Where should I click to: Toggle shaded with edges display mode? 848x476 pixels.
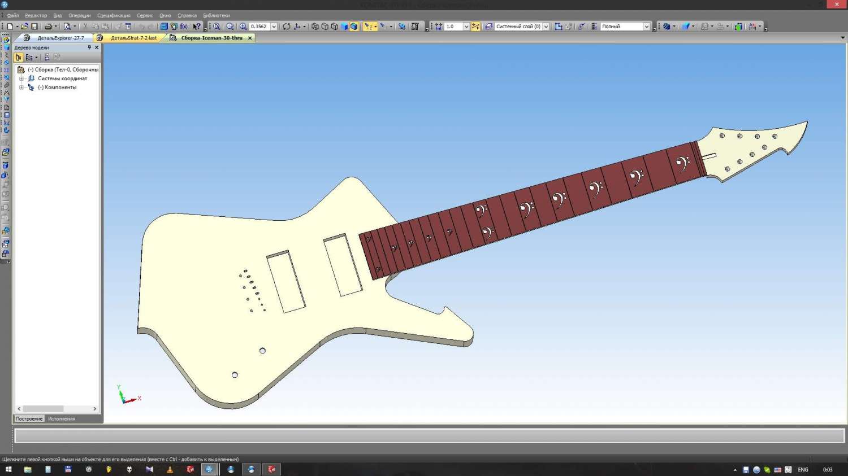[x=354, y=27]
